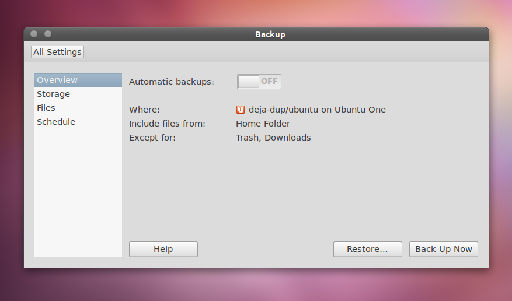The image size is (512, 301).
Task: Click the second titlebar button to minimize Backup
Action: pos(48,34)
